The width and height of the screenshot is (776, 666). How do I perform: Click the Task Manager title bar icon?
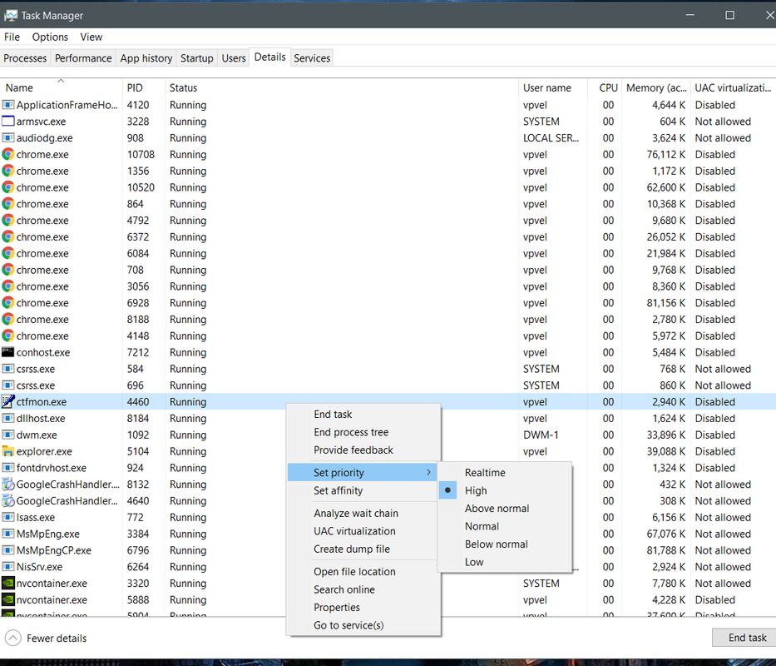click(x=10, y=15)
